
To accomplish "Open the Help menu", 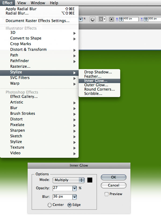I will pyautogui.click(x=54, y=3).
